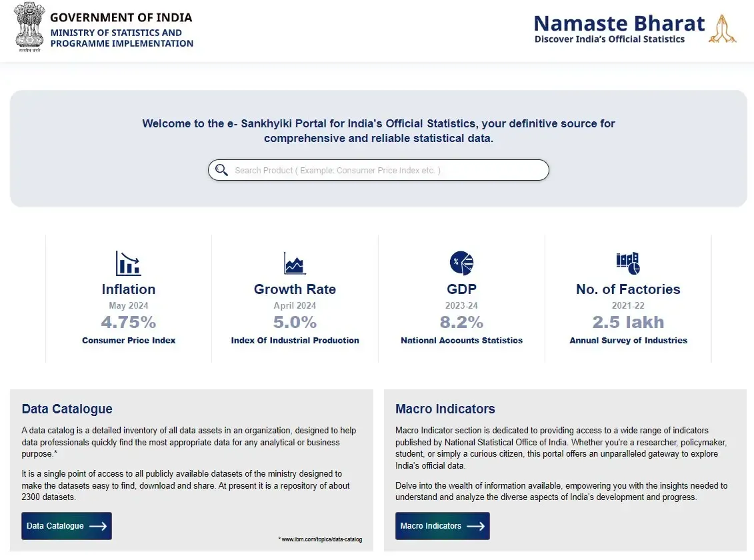Click the Macro Indicators arrow button
Viewport: 754px width, 560px height.
pos(475,525)
